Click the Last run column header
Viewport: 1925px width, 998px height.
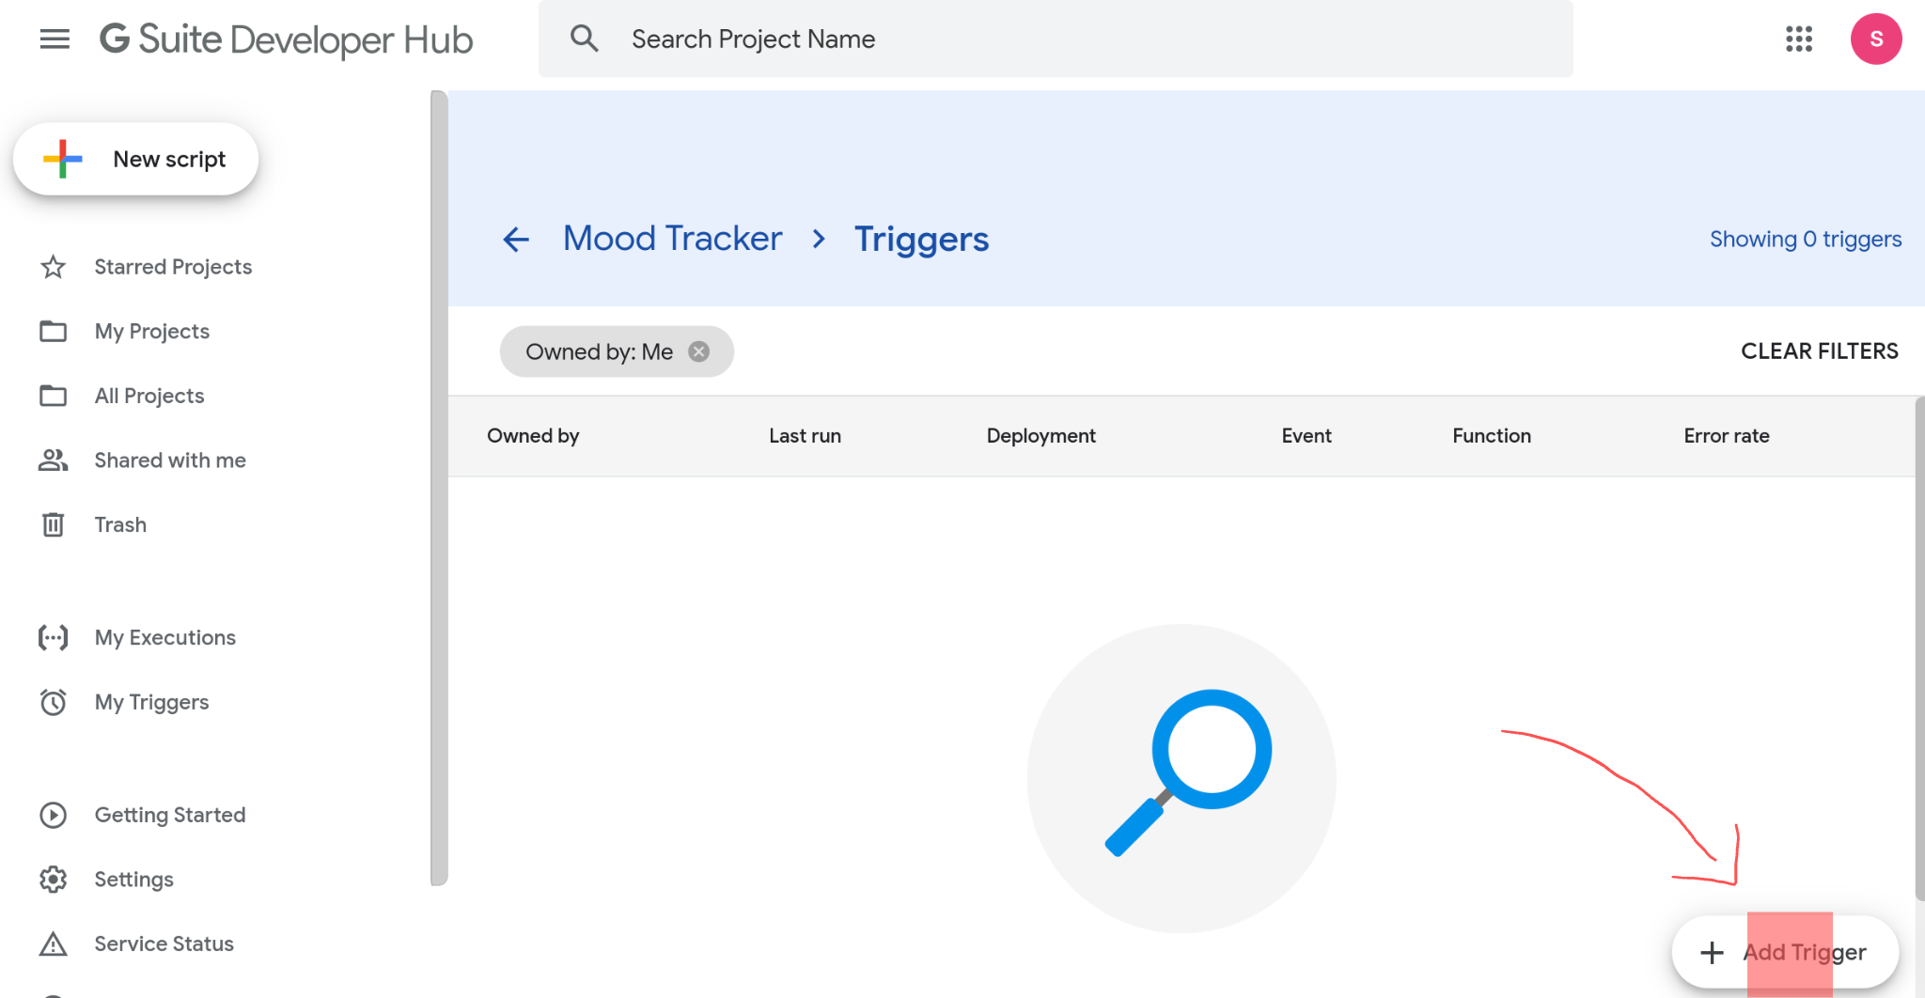pyautogui.click(x=805, y=436)
